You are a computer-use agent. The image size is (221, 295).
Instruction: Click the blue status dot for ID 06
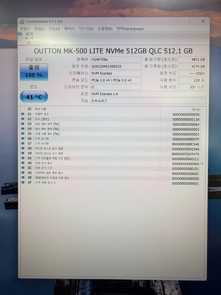pos(23,139)
